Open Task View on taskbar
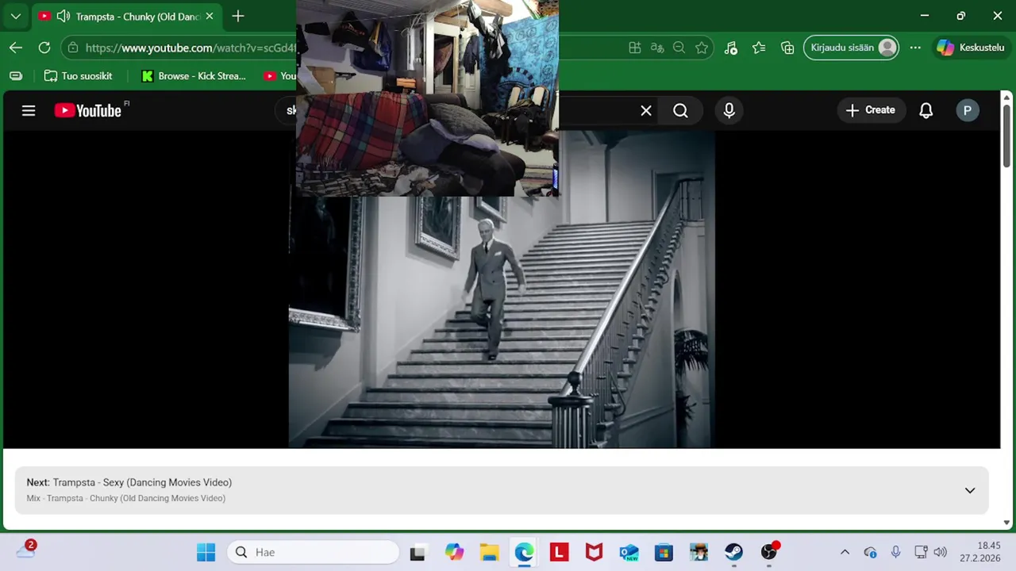This screenshot has height=571, width=1016. coord(418,552)
